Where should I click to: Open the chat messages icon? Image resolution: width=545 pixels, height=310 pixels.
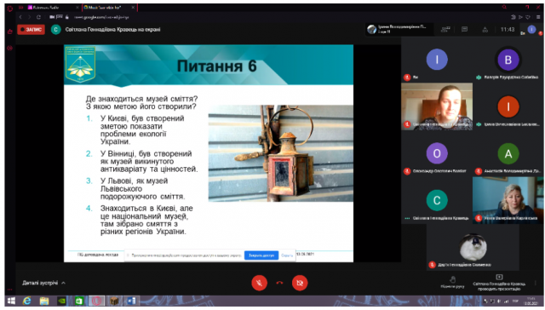click(464, 30)
